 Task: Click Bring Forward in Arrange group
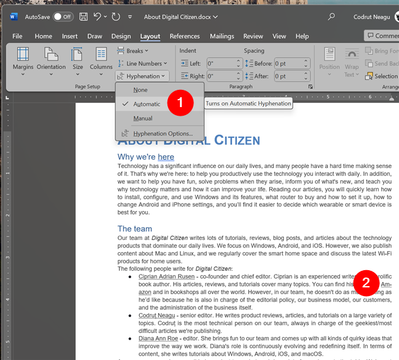pyautogui.click(x=382, y=51)
